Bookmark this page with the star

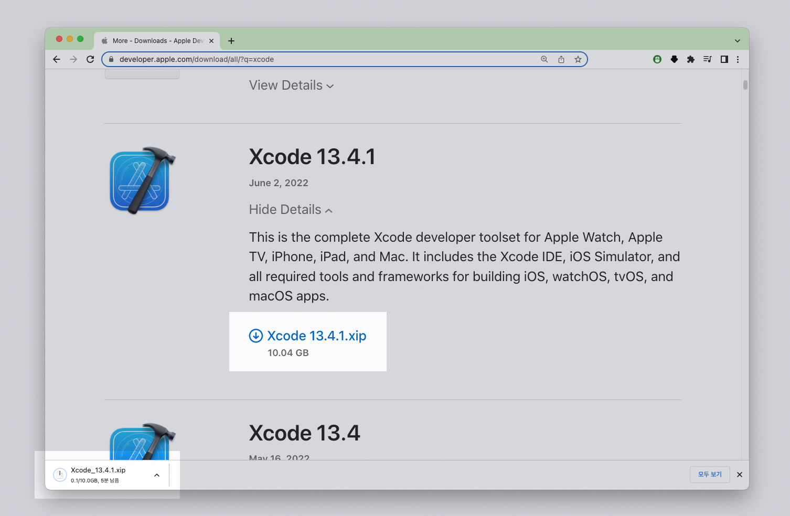578,59
